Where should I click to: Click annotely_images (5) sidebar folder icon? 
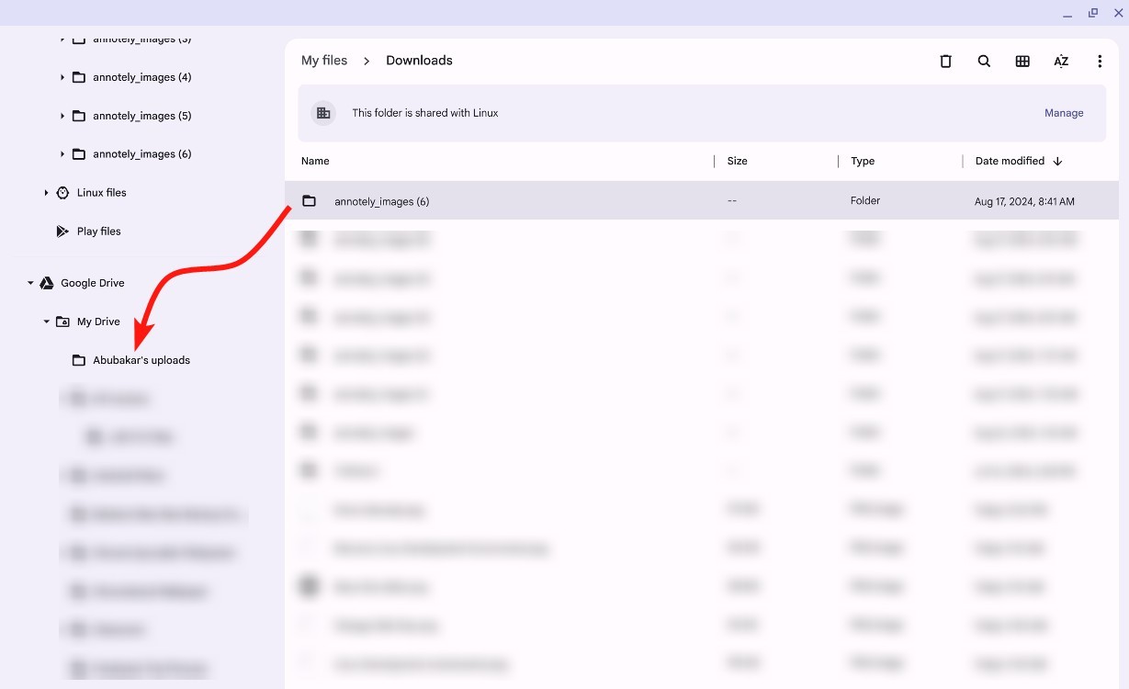[79, 116]
